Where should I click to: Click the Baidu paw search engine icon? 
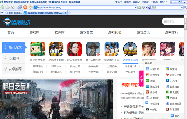(x=149, y=8)
